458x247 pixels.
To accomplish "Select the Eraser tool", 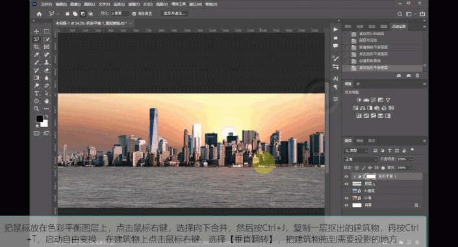I will click(x=46, y=70).
